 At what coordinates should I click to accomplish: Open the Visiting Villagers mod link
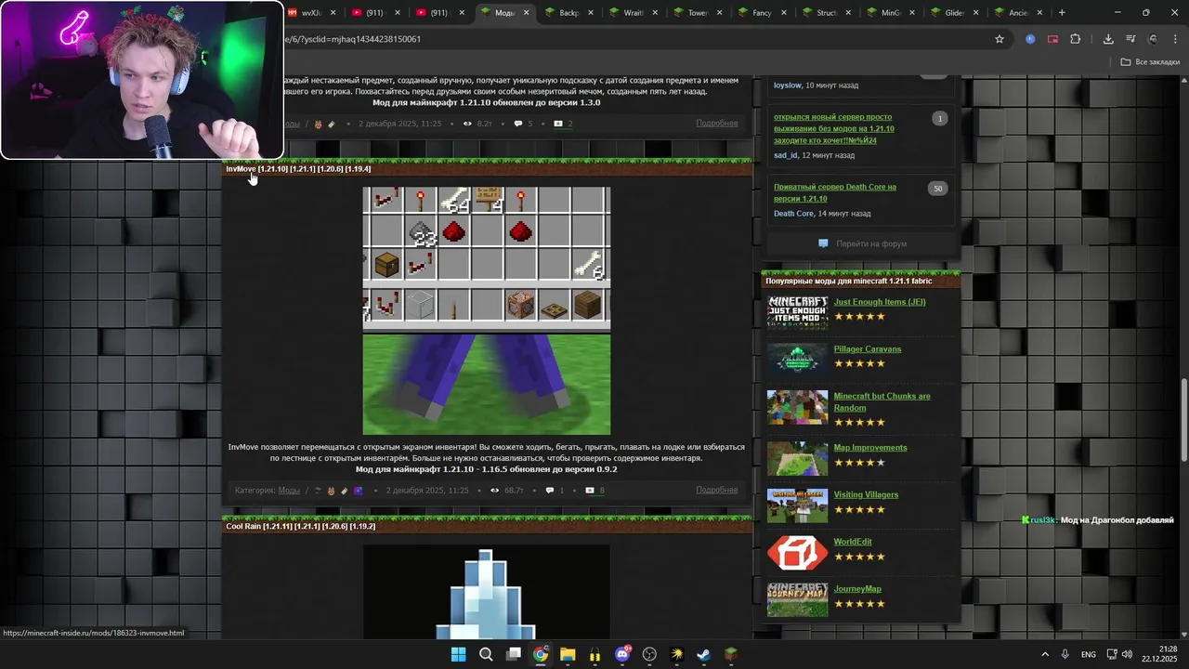pos(866,495)
